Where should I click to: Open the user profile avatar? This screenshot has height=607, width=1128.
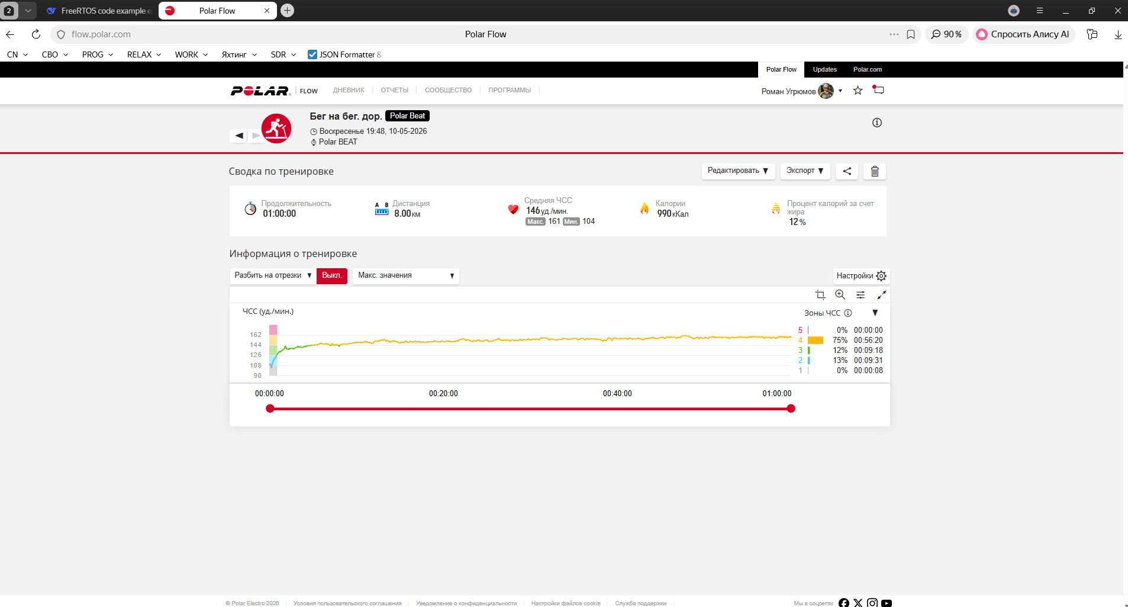tap(826, 91)
